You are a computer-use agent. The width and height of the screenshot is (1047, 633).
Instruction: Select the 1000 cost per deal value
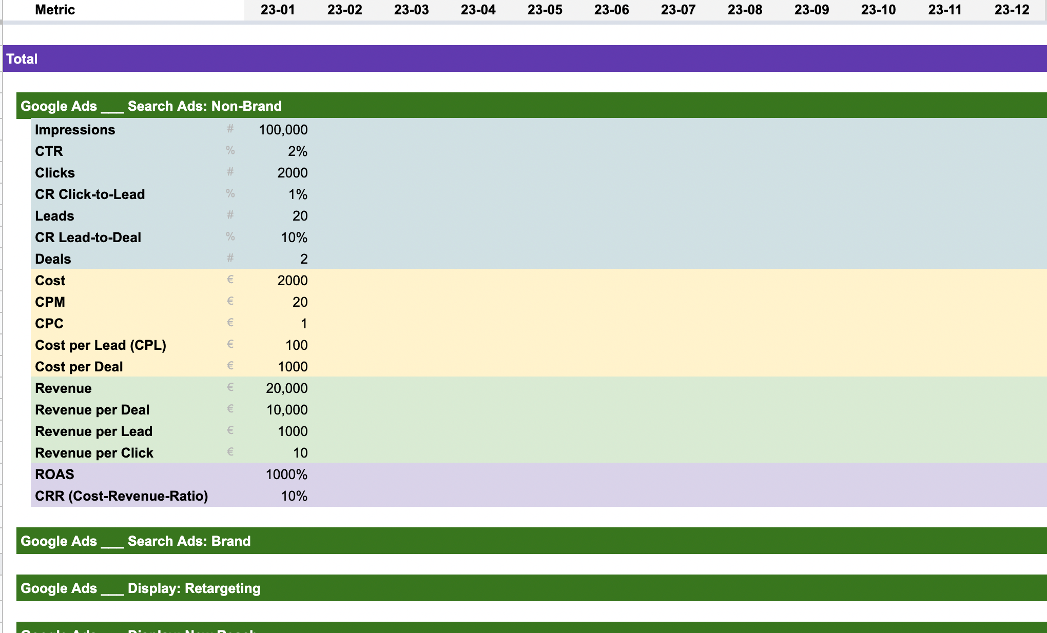click(293, 367)
